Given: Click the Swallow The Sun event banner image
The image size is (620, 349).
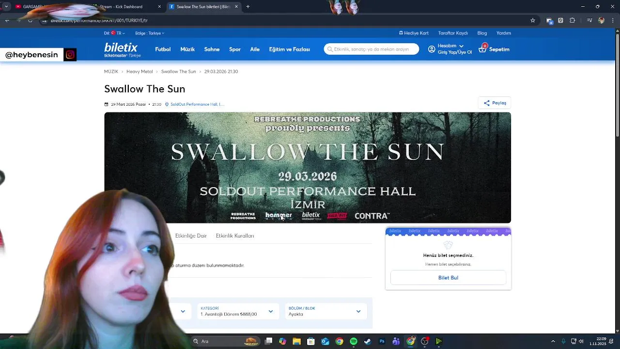Looking at the screenshot, I should point(308,168).
